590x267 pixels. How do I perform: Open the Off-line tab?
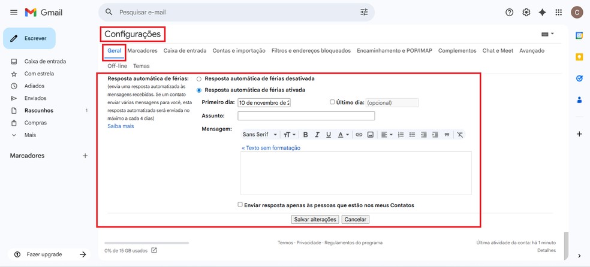(117, 66)
